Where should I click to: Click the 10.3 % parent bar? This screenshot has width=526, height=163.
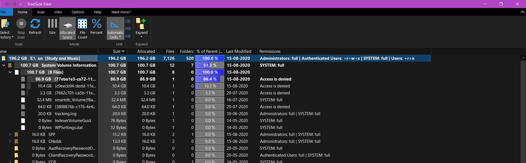click(x=210, y=86)
